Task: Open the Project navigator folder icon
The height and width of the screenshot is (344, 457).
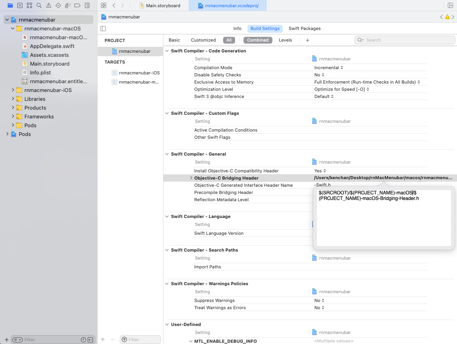Action: [10, 5]
